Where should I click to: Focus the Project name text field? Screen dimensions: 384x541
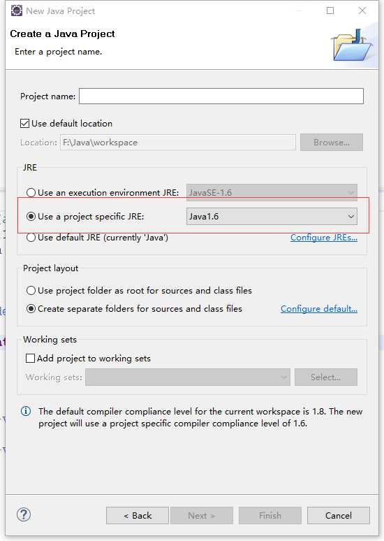click(221, 96)
